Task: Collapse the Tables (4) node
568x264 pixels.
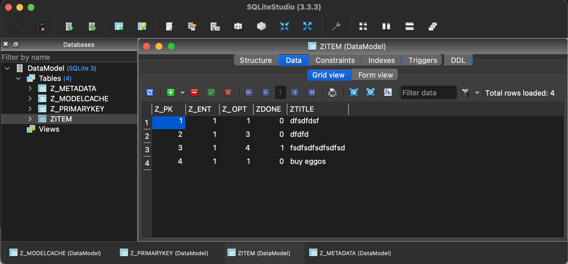Action: click(x=19, y=78)
